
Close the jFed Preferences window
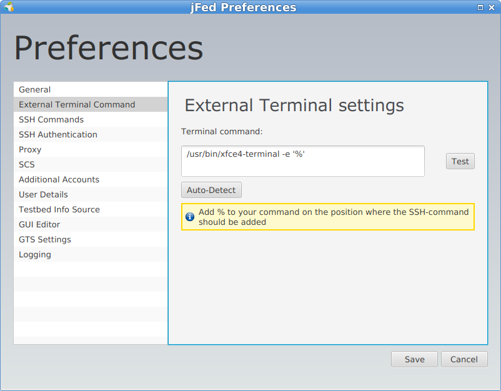(492, 7)
